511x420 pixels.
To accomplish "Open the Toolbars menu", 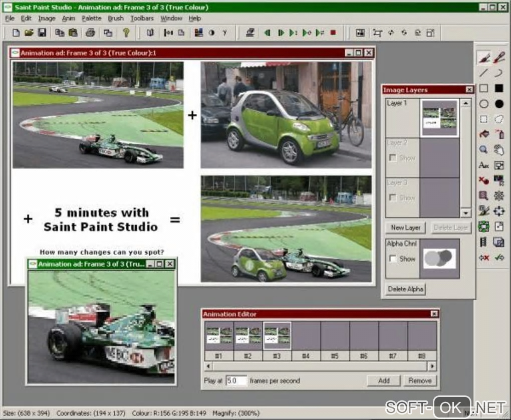I will (x=142, y=18).
